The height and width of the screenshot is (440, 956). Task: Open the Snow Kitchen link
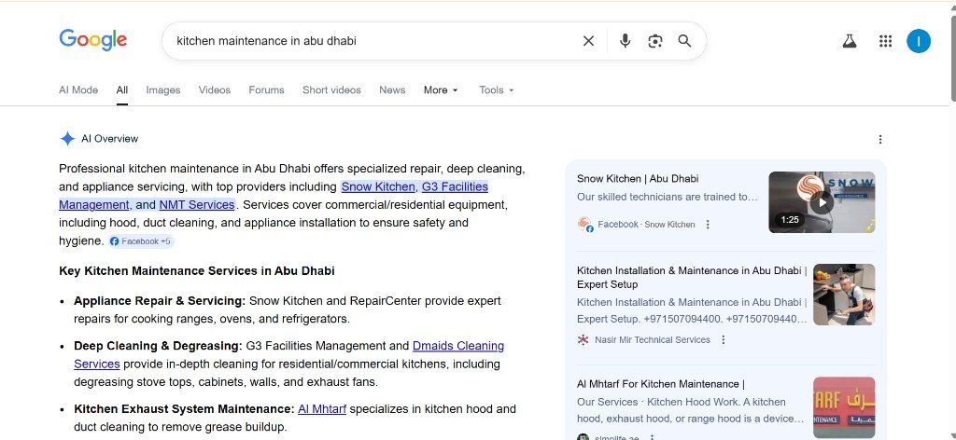click(379, 186)
